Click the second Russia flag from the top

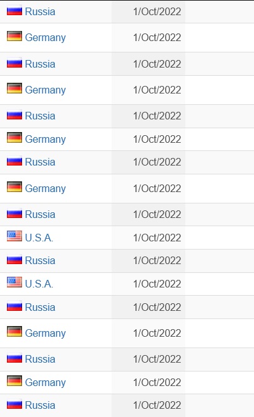14,63
